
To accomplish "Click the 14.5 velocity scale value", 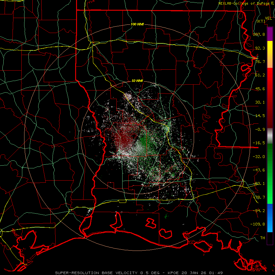I will 260,116.
